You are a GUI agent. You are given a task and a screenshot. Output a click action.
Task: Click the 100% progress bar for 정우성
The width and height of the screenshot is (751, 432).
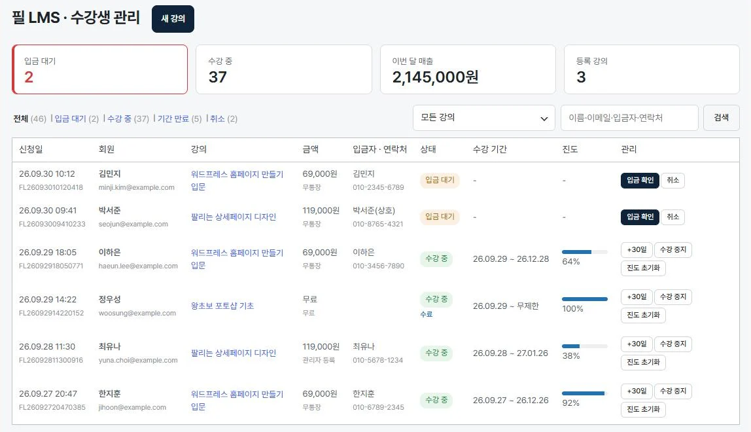coord(584,298)
